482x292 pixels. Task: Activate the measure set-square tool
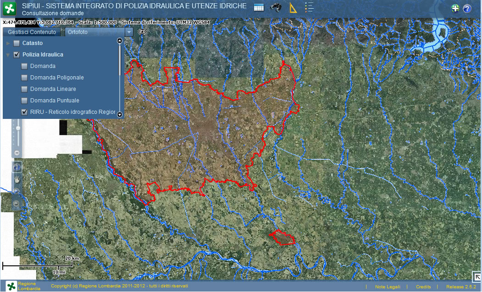[293, 8]
